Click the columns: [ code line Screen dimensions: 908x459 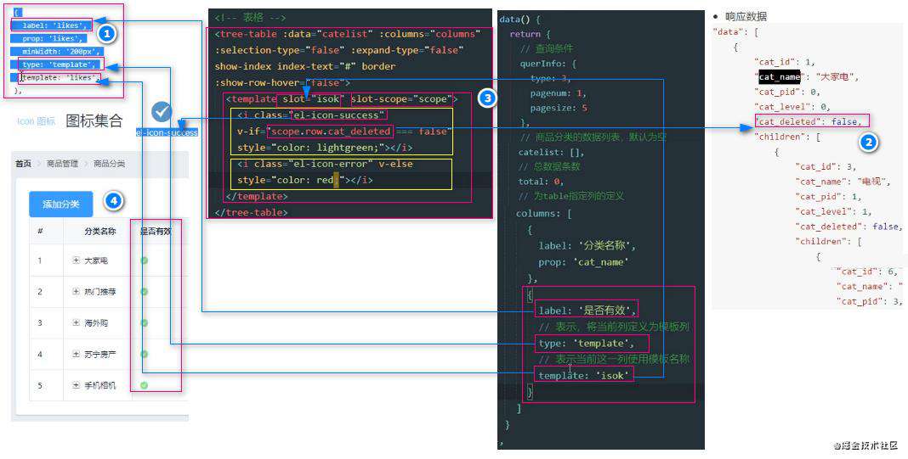(x=544, y=213)
